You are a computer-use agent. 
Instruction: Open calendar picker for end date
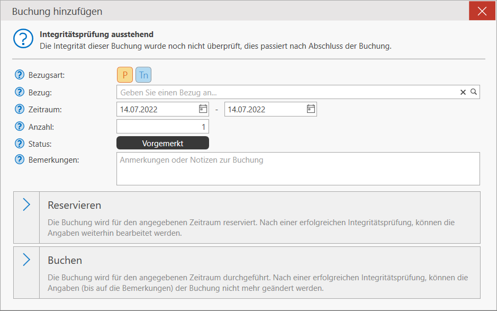[x=311, y=109]
